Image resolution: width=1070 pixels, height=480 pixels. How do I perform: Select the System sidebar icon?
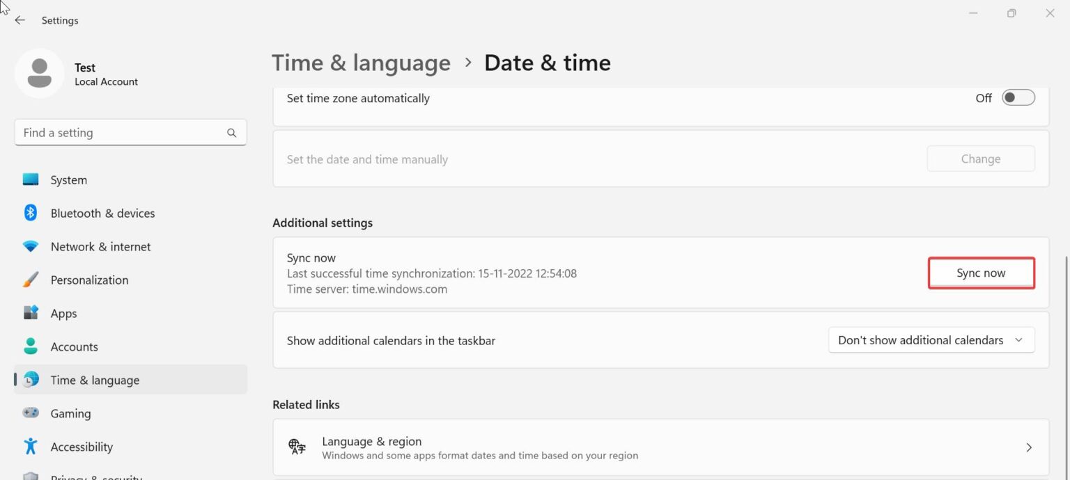tap(31, 179)
